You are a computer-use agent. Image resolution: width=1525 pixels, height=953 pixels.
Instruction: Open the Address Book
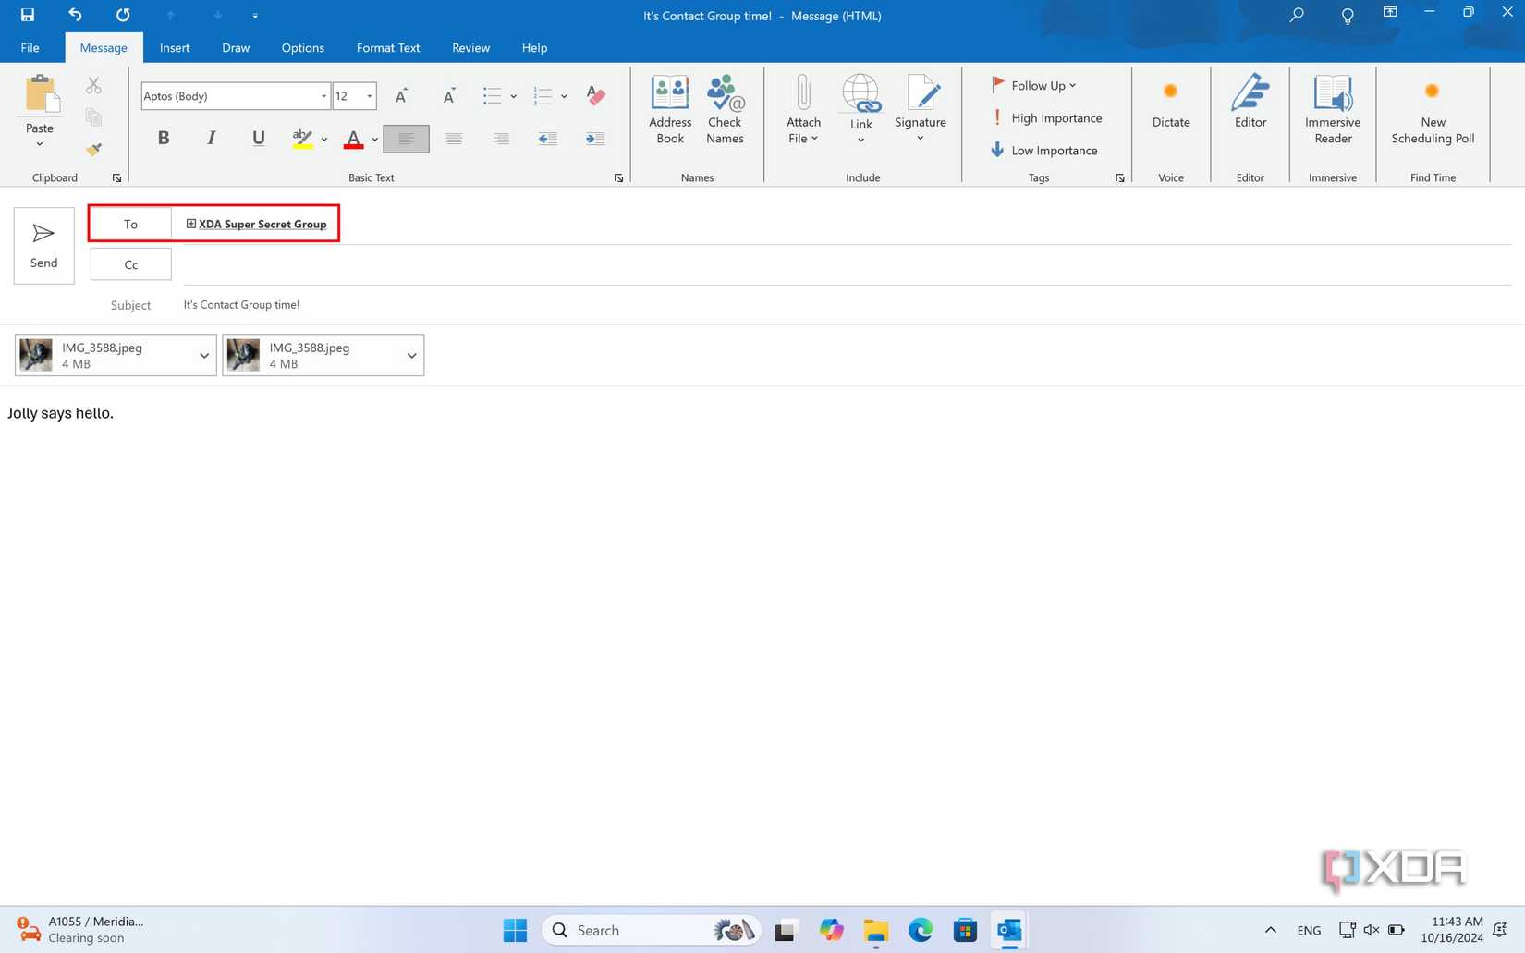669,109
